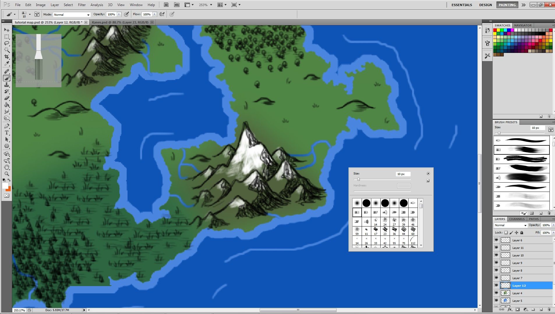The height and width of the screenshot is (314, 555).
Task: Choose the History Brush tool
Action: pyautogui.click(x=7, y=91)
